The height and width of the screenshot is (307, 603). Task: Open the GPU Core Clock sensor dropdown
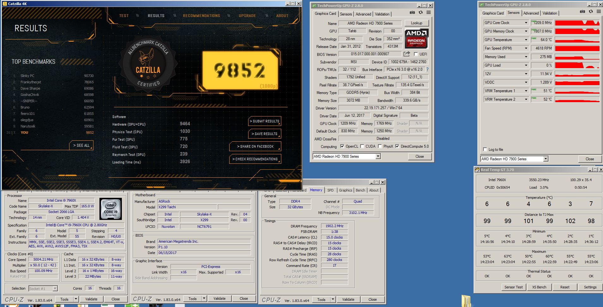526,23
